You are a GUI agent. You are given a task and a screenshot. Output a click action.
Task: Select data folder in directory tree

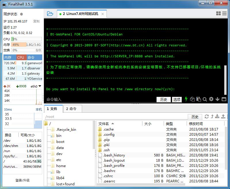60,148
